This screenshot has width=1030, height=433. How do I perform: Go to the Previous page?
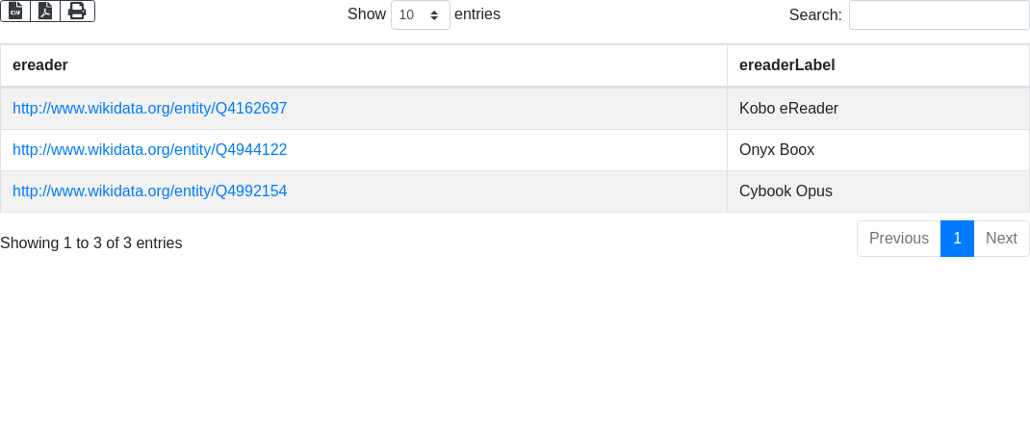[x=898, y=239]
